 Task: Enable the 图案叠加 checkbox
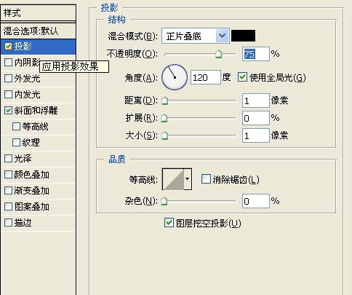8,207
